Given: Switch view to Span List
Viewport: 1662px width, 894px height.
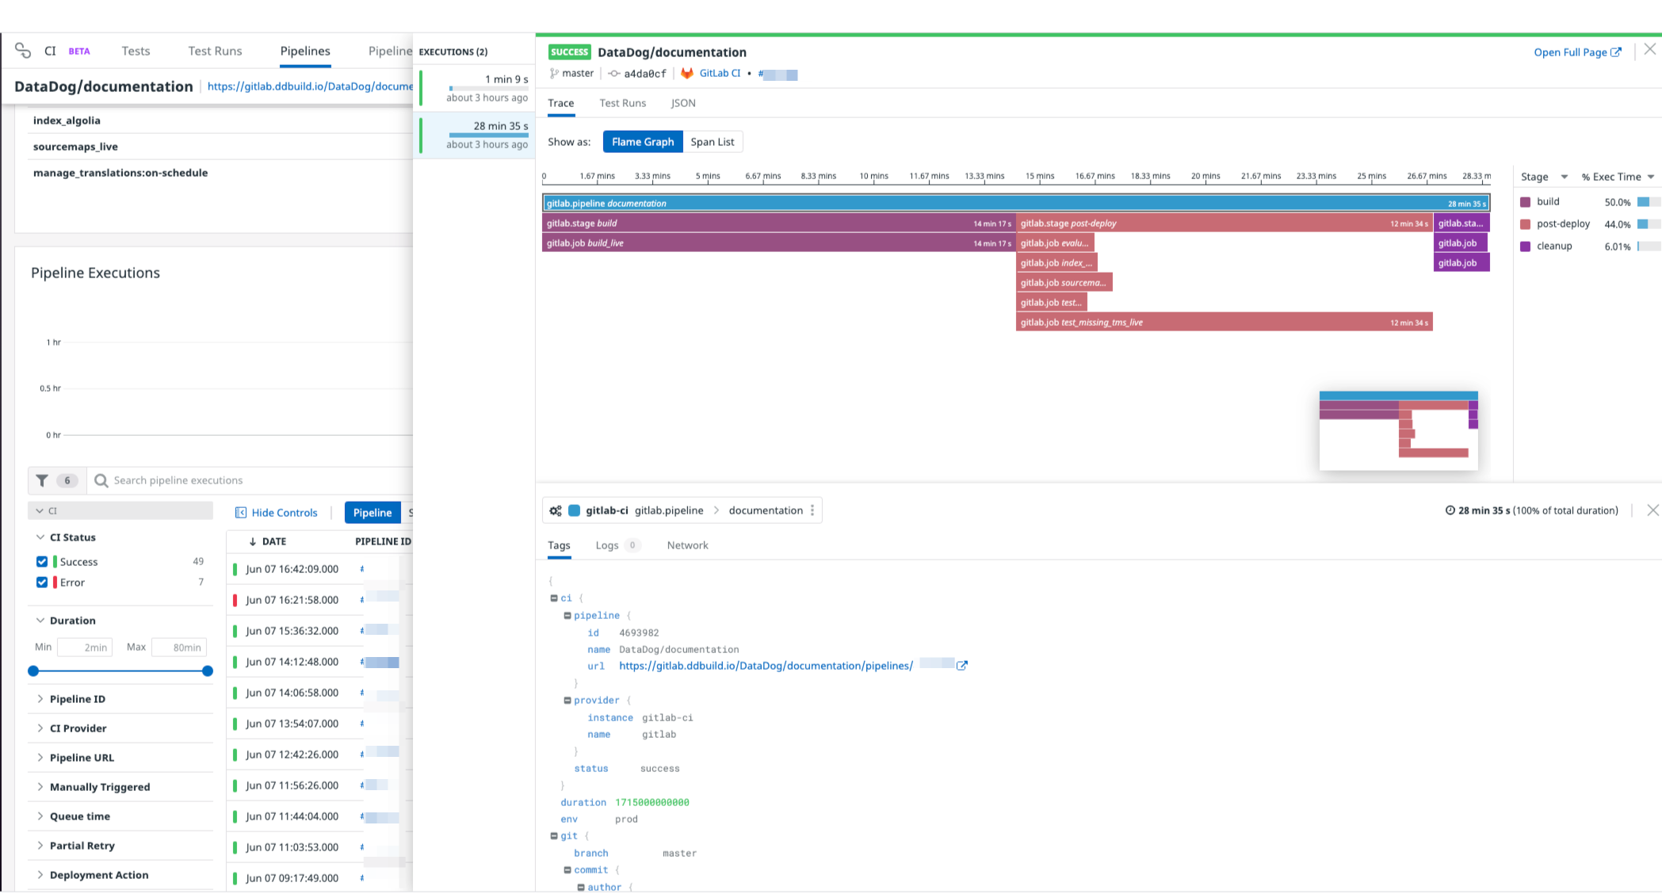Looking at the screenshot, I should [x=712, y=142].
